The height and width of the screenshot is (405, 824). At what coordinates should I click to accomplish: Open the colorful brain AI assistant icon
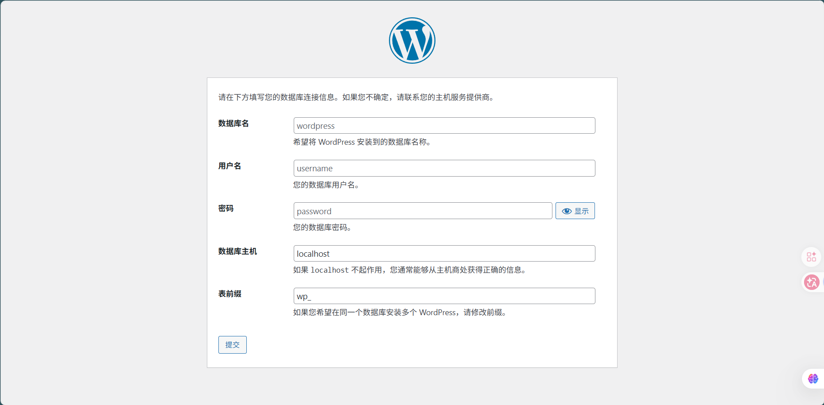click(813, 379)
